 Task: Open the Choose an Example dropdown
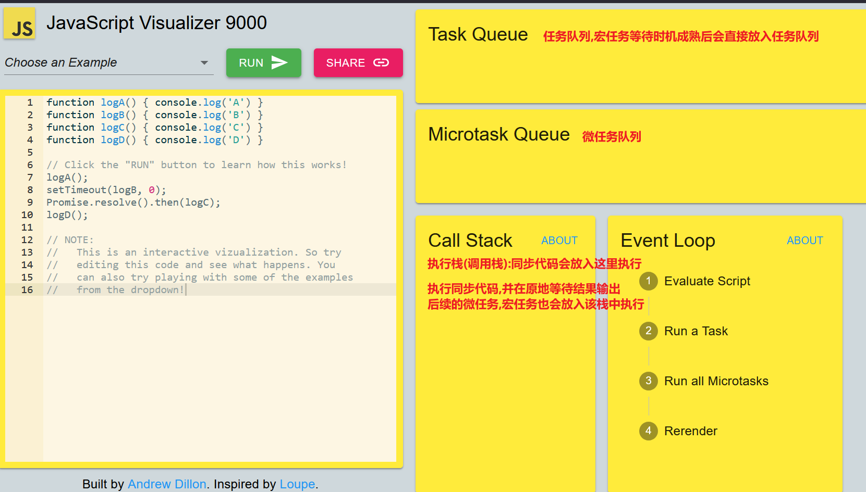point(109,62)
